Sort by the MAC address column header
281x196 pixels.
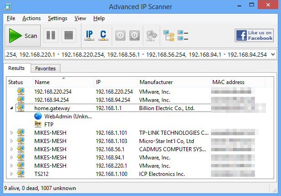(238, 82)
